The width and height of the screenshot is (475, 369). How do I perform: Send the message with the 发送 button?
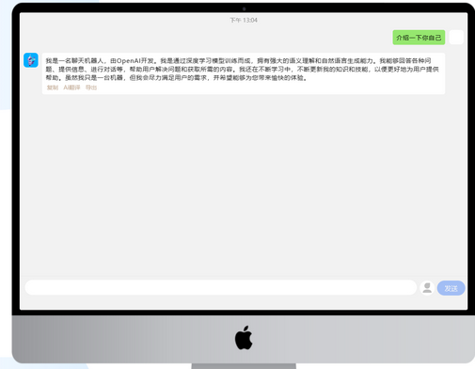[451, 288]
